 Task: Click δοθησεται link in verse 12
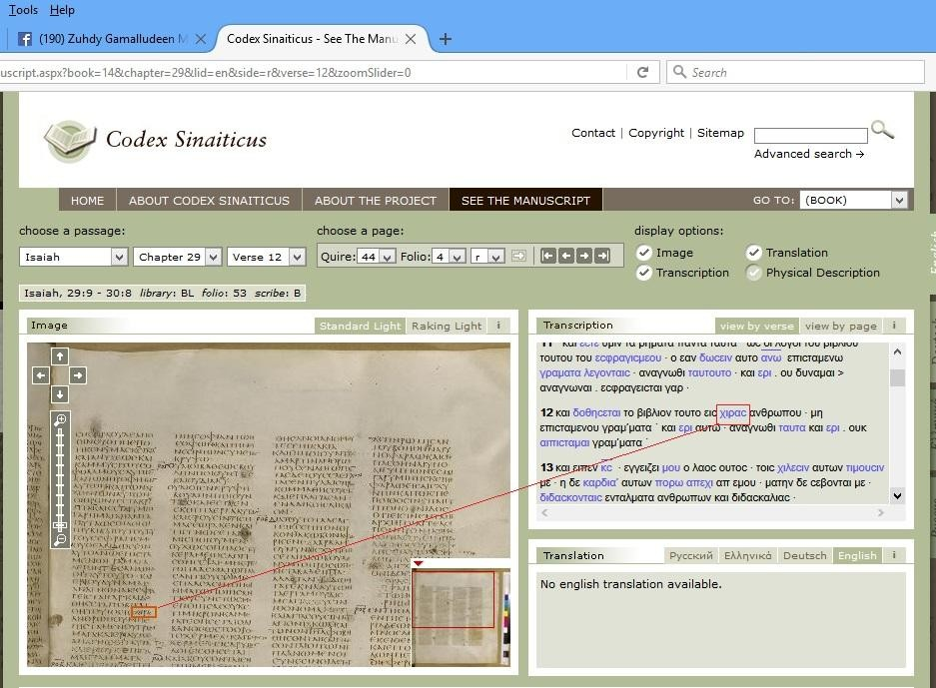[596, 413]
